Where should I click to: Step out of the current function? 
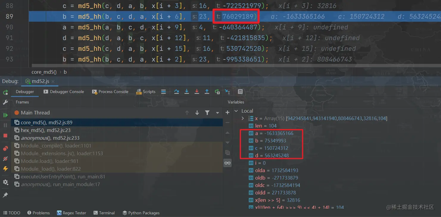point(207,92)
